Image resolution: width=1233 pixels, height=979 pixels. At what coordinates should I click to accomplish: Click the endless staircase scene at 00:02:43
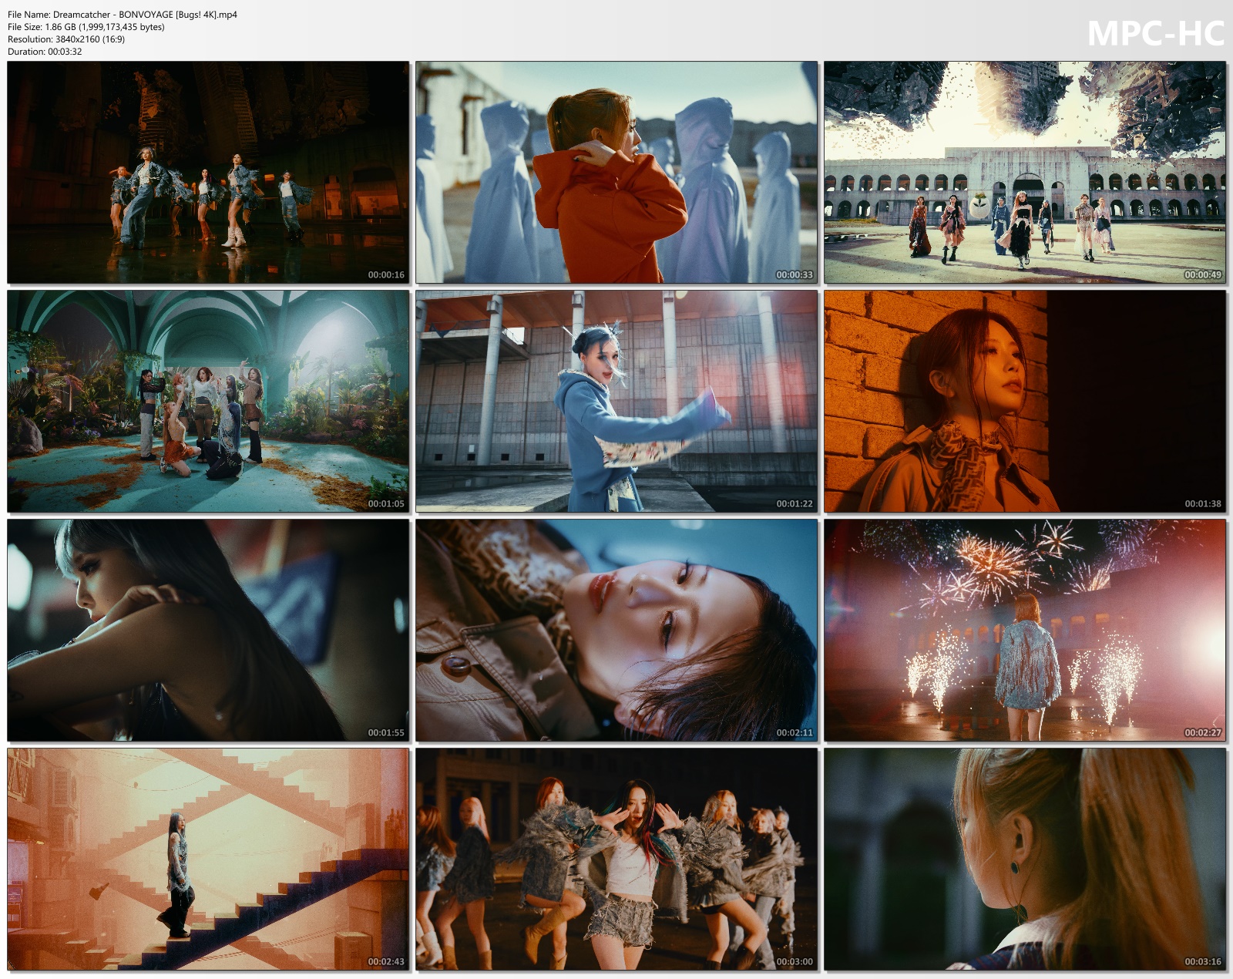[208, 860]
